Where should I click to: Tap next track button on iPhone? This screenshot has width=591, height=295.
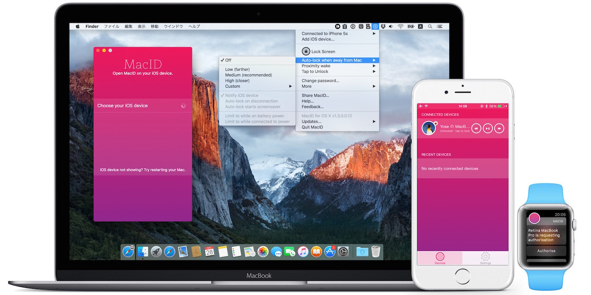[x=499, y=129]
